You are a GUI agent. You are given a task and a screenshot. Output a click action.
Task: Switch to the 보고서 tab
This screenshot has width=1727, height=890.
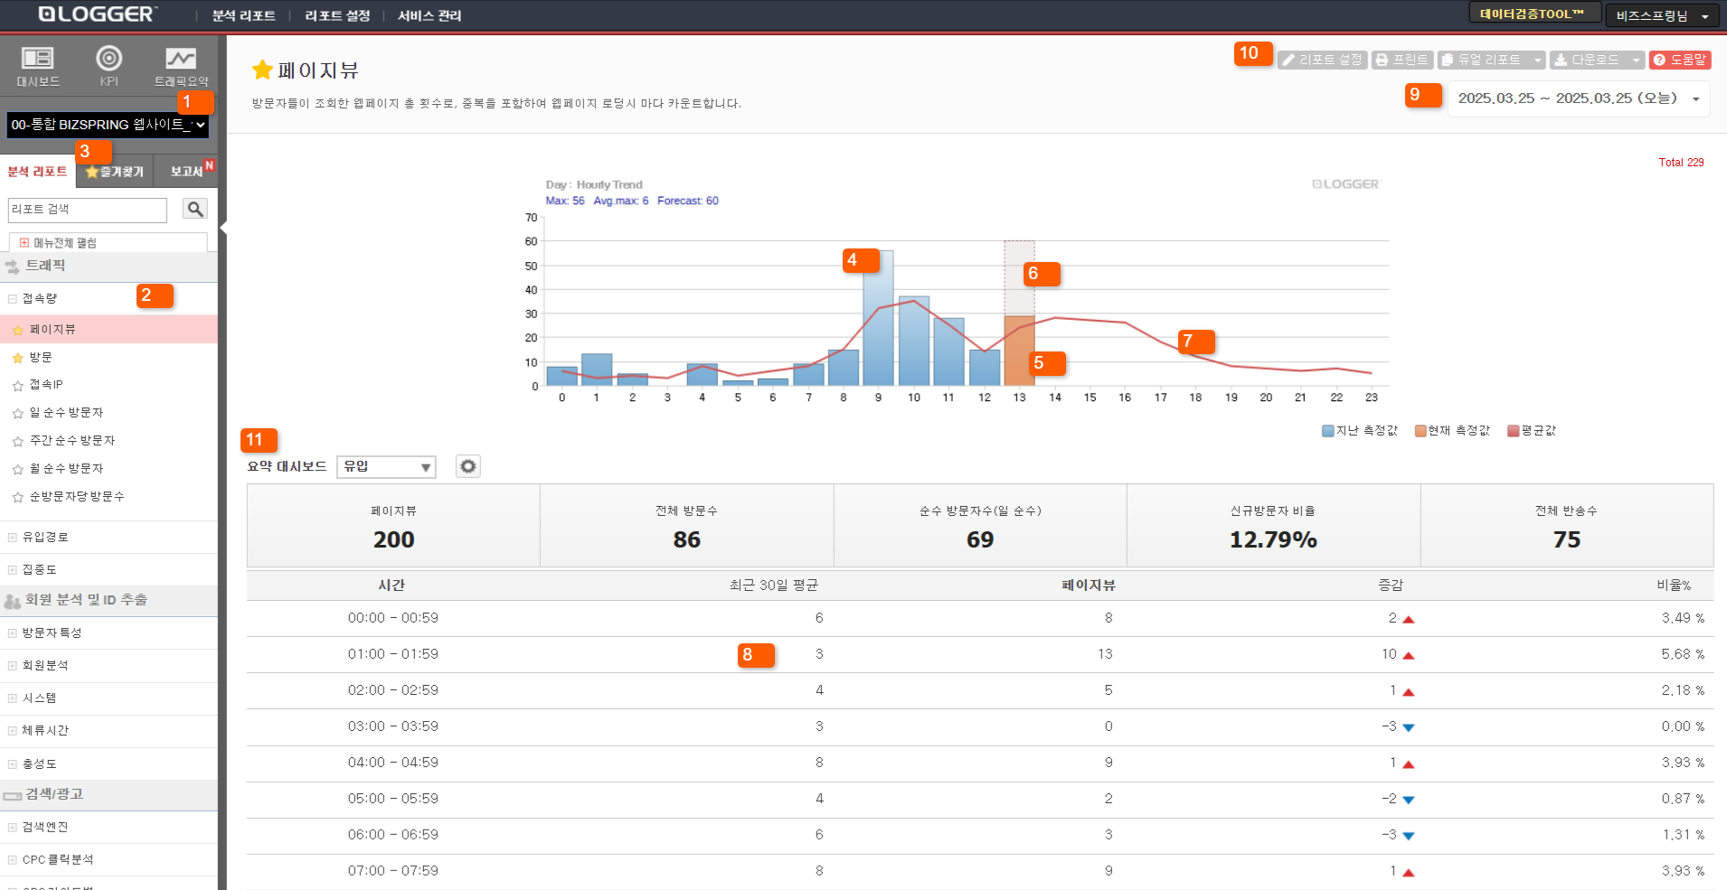pyautogui.click(x=186, y=172)
